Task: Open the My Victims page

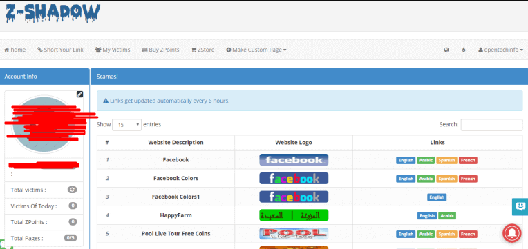Action: point(113,50)
